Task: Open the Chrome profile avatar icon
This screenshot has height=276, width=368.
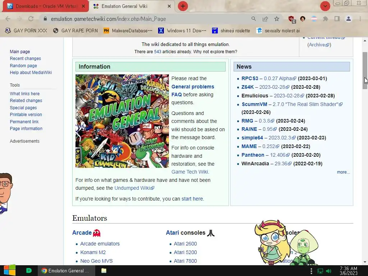Action: (349, 19)
